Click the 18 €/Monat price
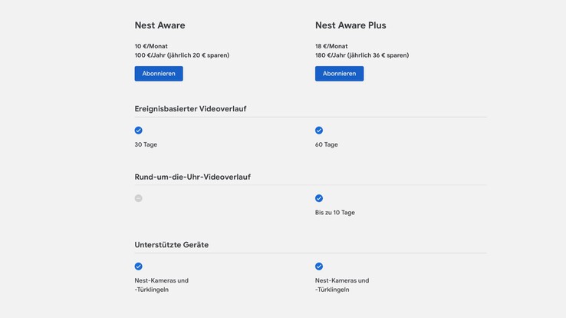Image resolution: width=566 pixels, height=318 pixels. 331,46
